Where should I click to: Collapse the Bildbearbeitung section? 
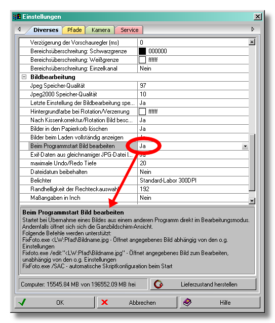pyautogui.click(x=24, y=77)
